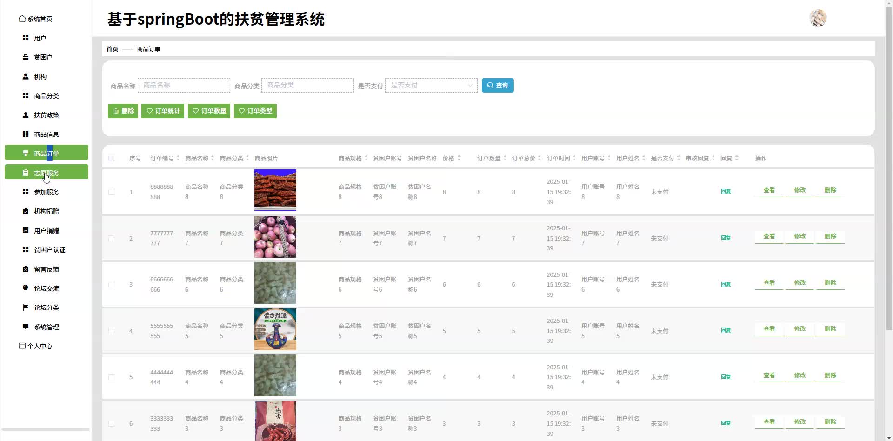Click the card icon beside 个人中心
The width and height of the screenshot is (893, 441).
[22, 346]
